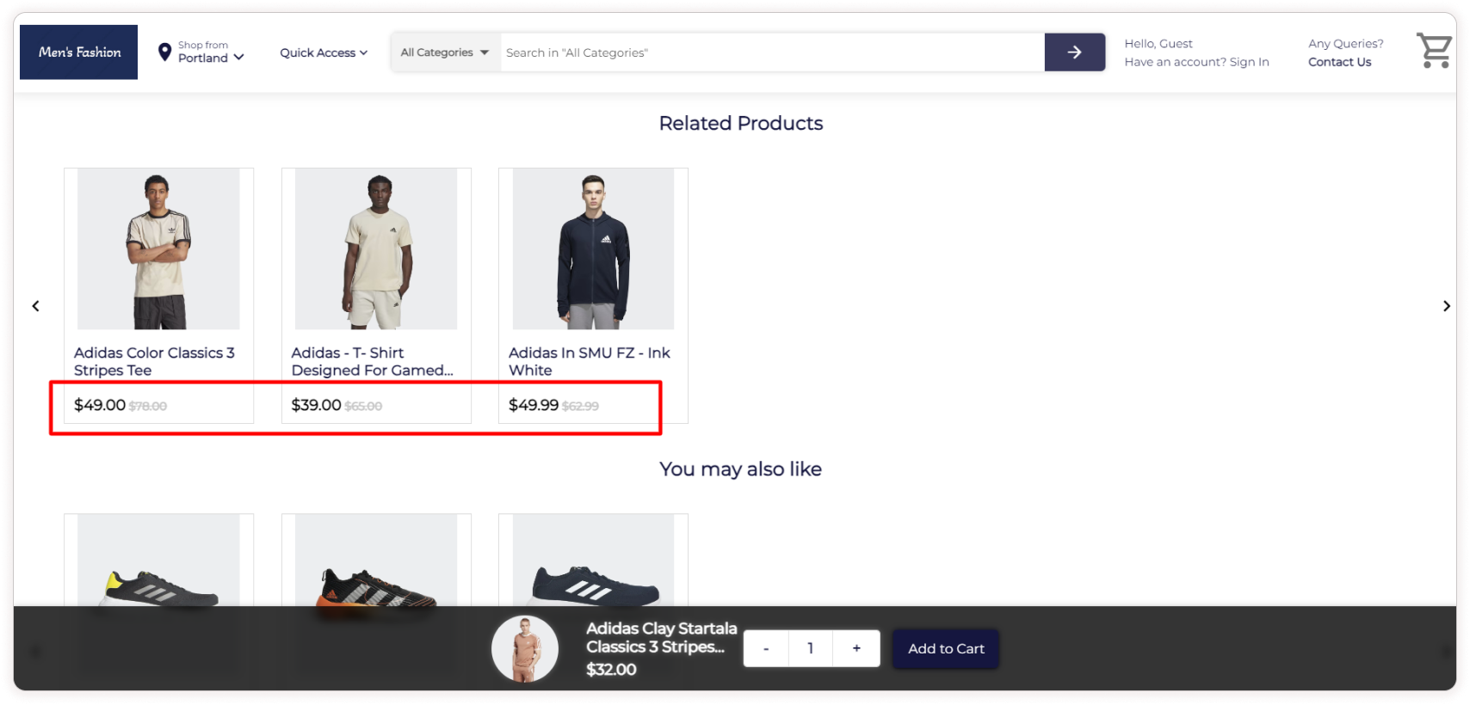Open the Adidas T-Shirt Designed For Gameday image
The height and width of the screenshot is (705, 1470).
click(376, 248)
